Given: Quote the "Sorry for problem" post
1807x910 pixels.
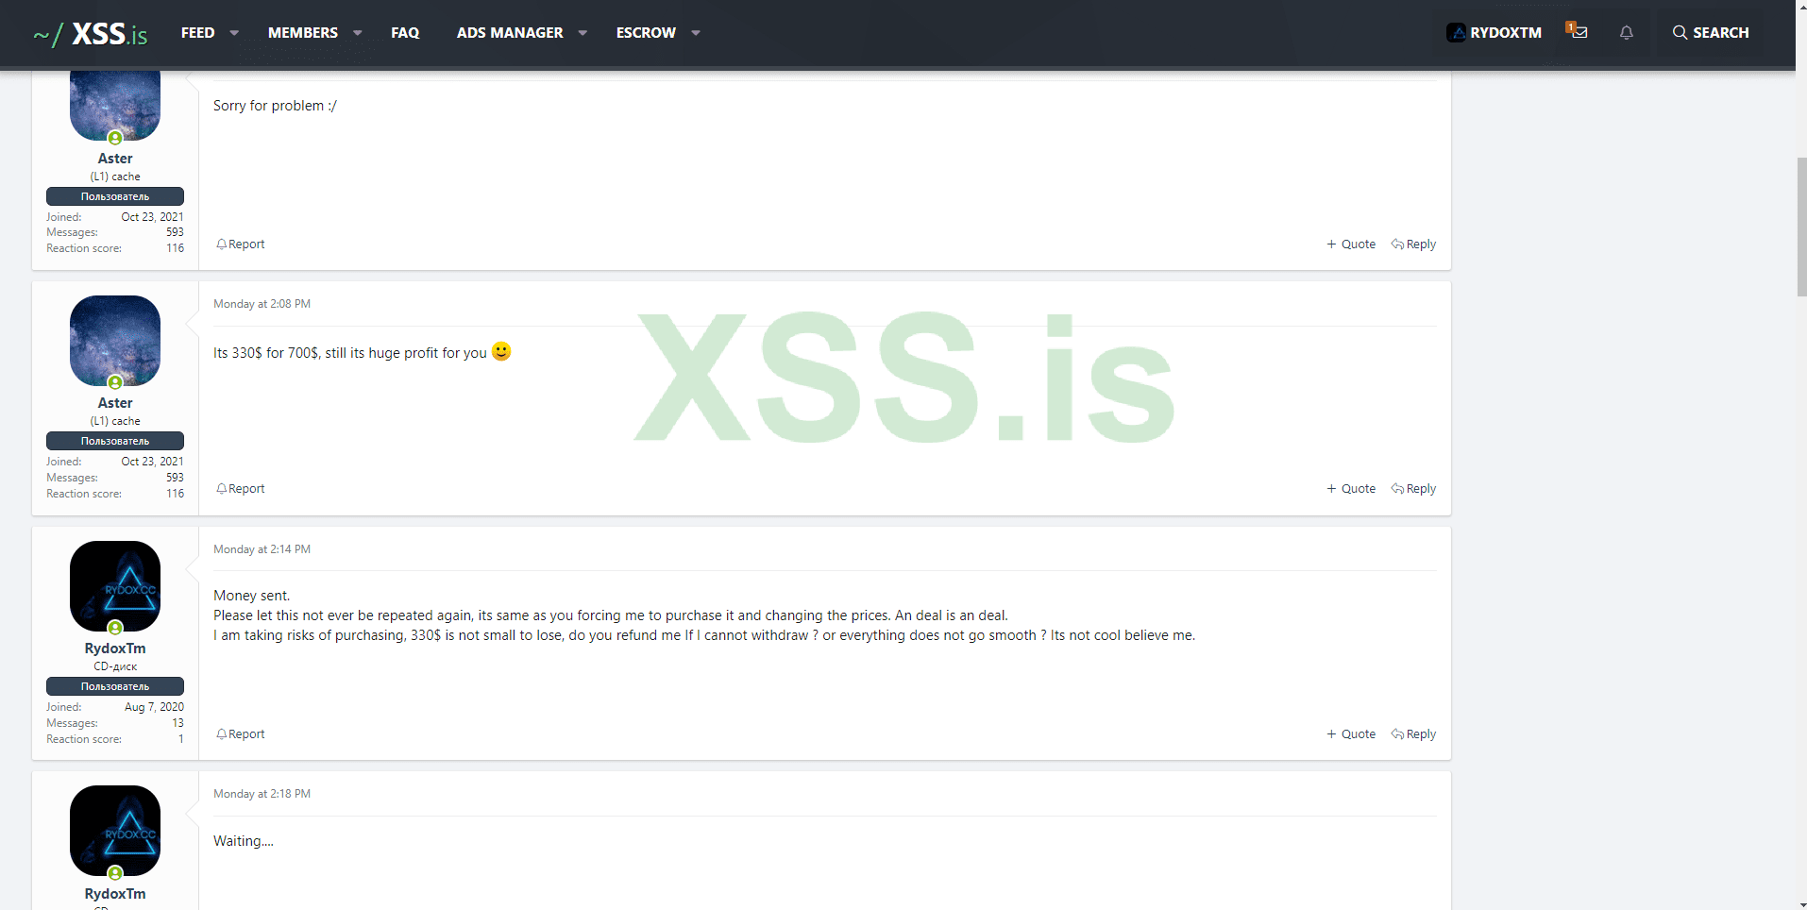Looking at the screenshot, I should click(x=1351, y=244).
